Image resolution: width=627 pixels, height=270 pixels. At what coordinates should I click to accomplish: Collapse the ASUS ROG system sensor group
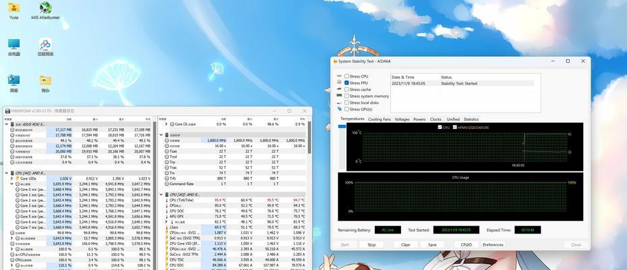[6, 124]
